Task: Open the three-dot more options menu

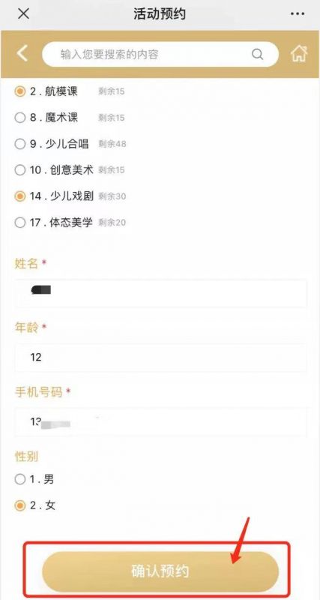Action: coord(297,13)
